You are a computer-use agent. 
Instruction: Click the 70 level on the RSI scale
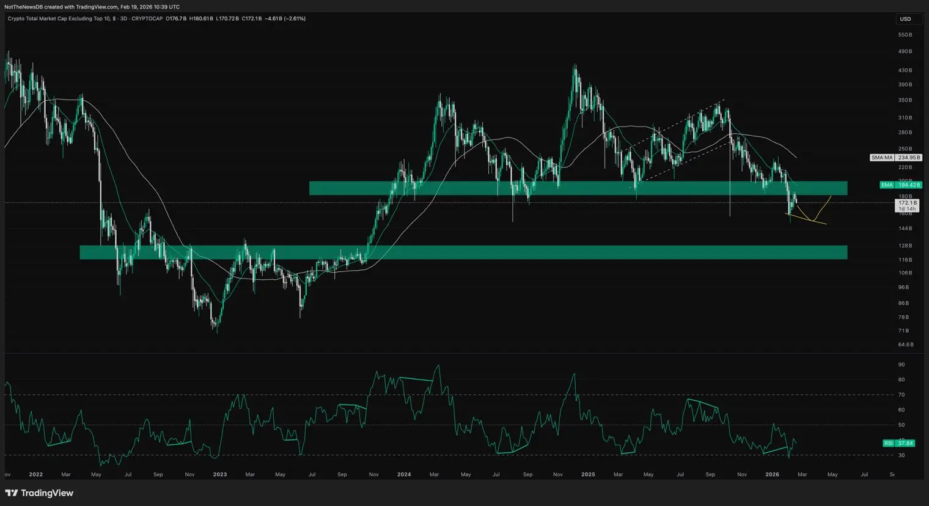click(x=901, y=395)
